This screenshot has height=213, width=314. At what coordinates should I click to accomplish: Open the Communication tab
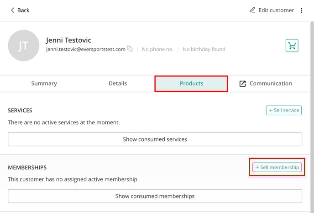pos(266,83)
